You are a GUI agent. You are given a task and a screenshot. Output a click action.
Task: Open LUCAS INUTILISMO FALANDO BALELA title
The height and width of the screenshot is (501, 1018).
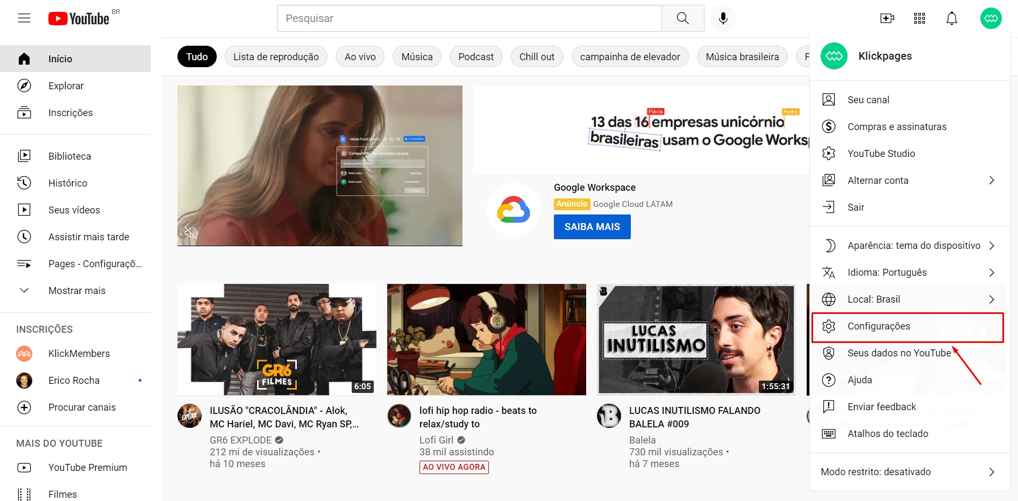click(x=695, y=417)
